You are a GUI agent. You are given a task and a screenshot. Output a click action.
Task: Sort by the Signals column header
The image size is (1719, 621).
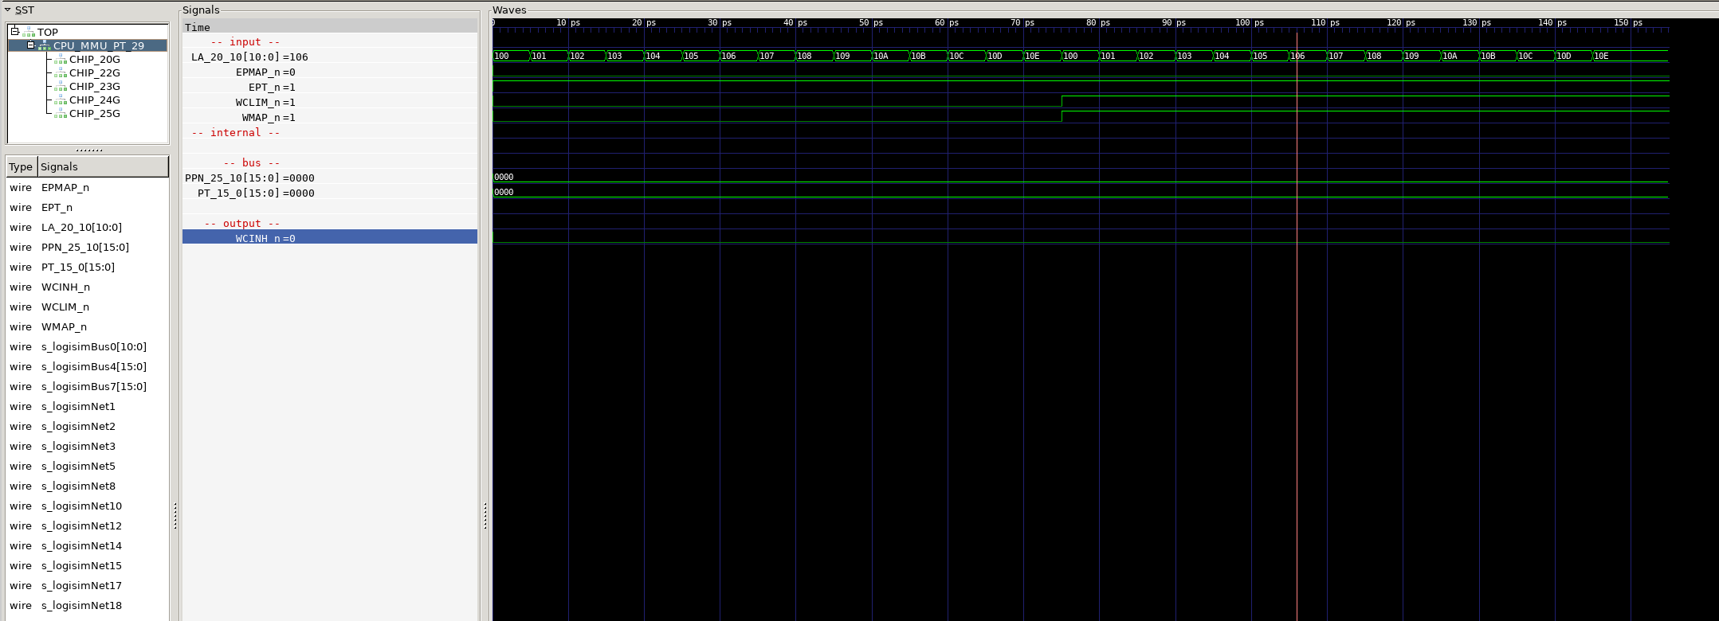[x=103, y=166]
